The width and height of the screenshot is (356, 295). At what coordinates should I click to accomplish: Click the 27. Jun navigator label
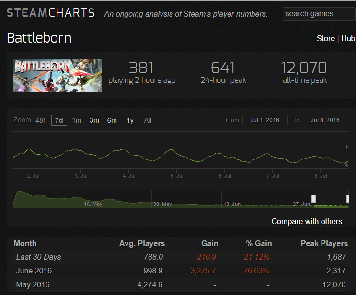(x=301, y=204)
